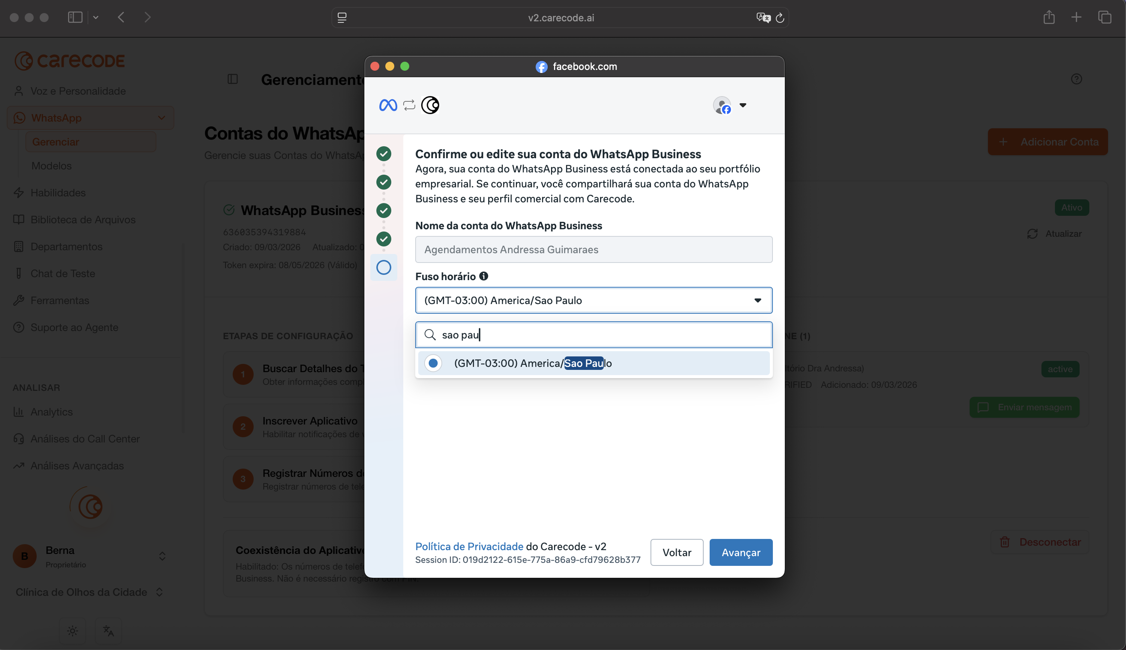1126x650 pixels.
Task: Click the Safari address bar
Action: (560, 18)
